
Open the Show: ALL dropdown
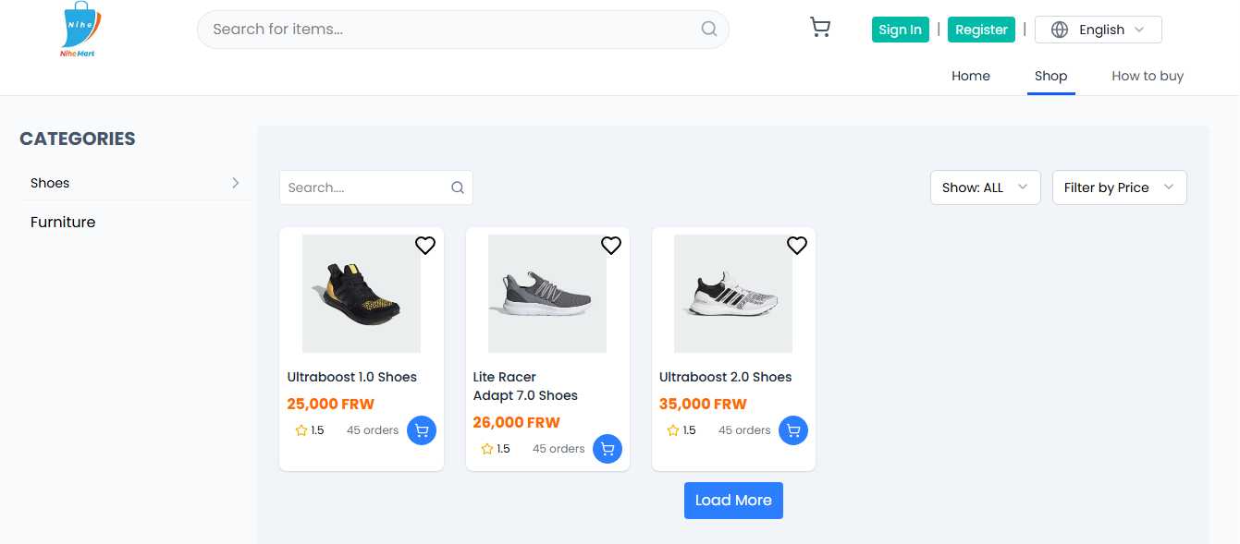(x=985, y=187)
